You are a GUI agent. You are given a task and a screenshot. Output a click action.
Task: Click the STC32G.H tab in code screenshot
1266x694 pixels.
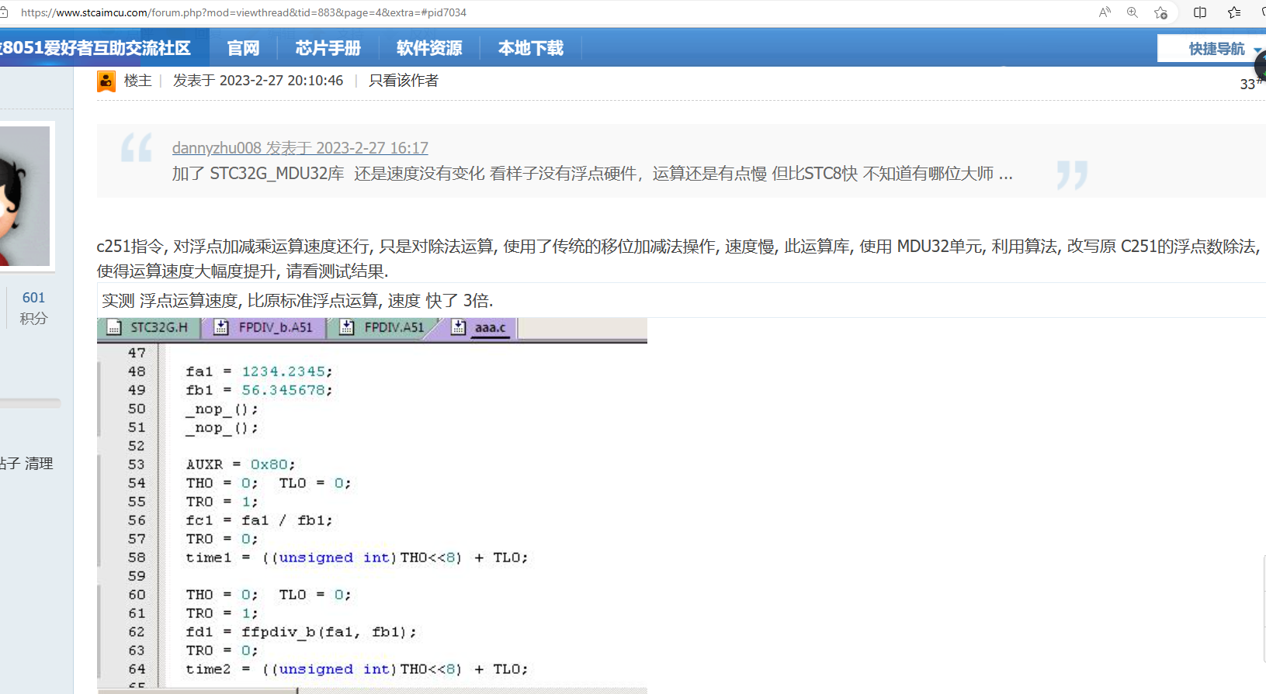pyautogui.click(x=149, y=328)
